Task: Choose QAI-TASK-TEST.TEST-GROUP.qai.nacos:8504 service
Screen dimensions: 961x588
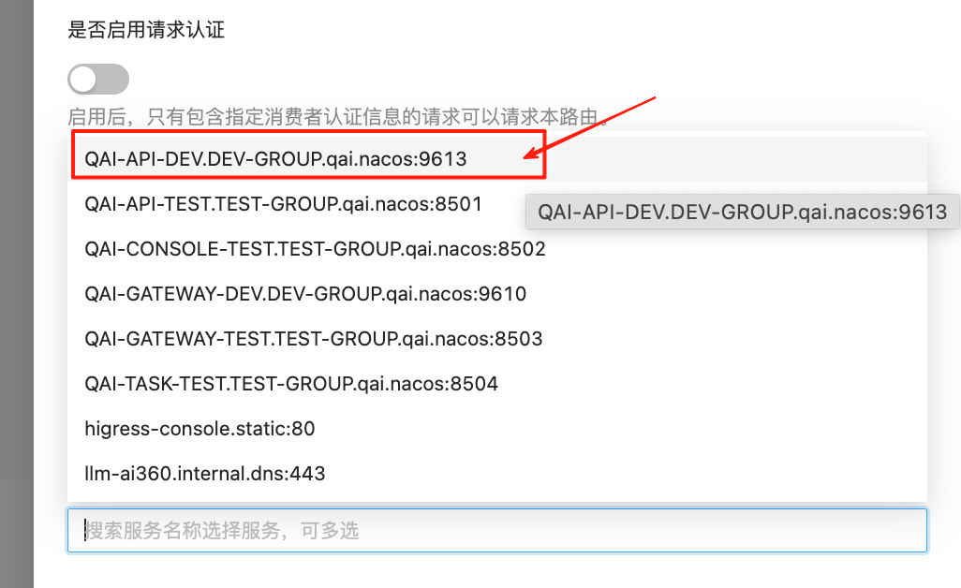Action: [497, 384]
